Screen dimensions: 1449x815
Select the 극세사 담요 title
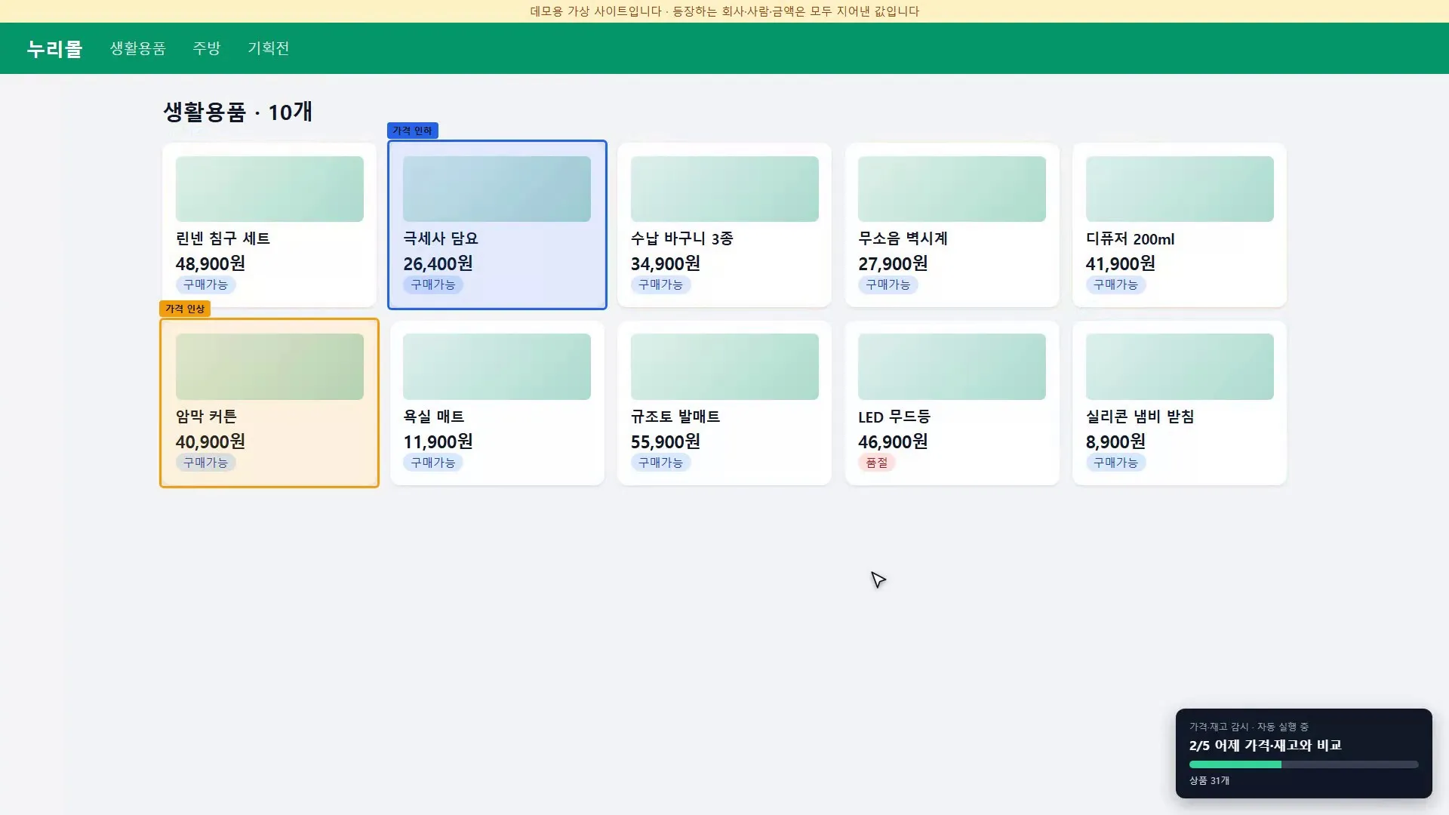pos(441,238)
